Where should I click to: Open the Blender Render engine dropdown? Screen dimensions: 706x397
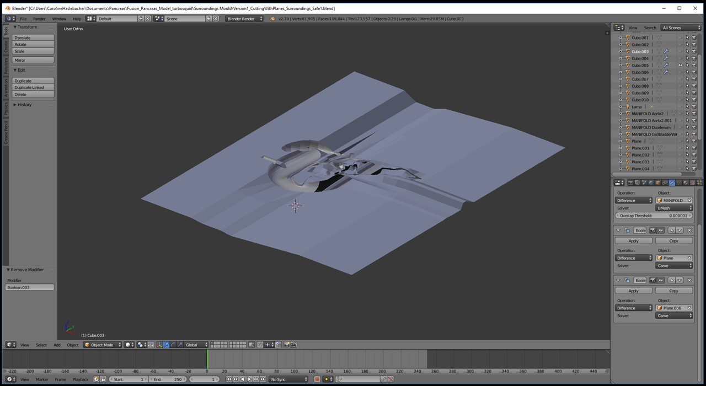click(x=245, y=18)
